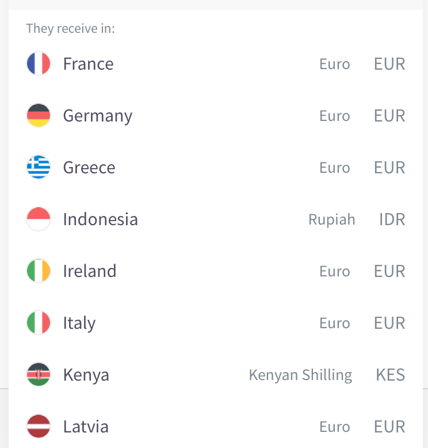Viewport: 428px width, 448px height.
Task: Click the Rupiah currency name
Action: pos(332,220)
